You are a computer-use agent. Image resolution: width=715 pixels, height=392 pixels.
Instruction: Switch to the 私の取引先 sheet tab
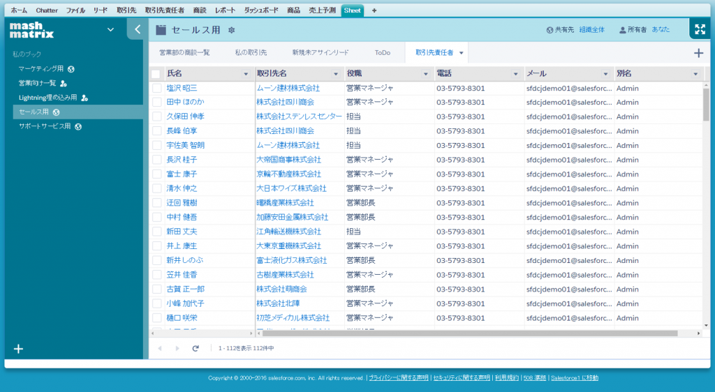click(251, 53)
